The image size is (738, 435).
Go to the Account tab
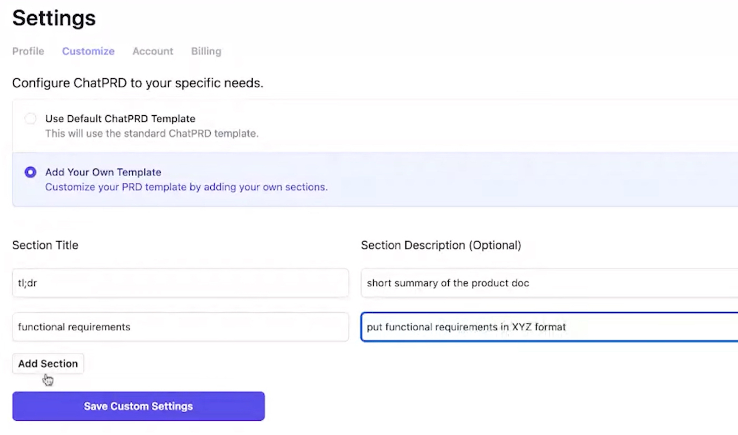coord(152,51)
